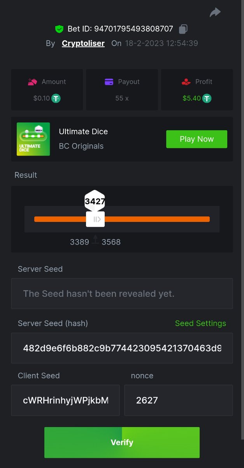Click the Tether coin icon beside $0.10
Screen dimensions: 244x468
(x=56, y=98)
